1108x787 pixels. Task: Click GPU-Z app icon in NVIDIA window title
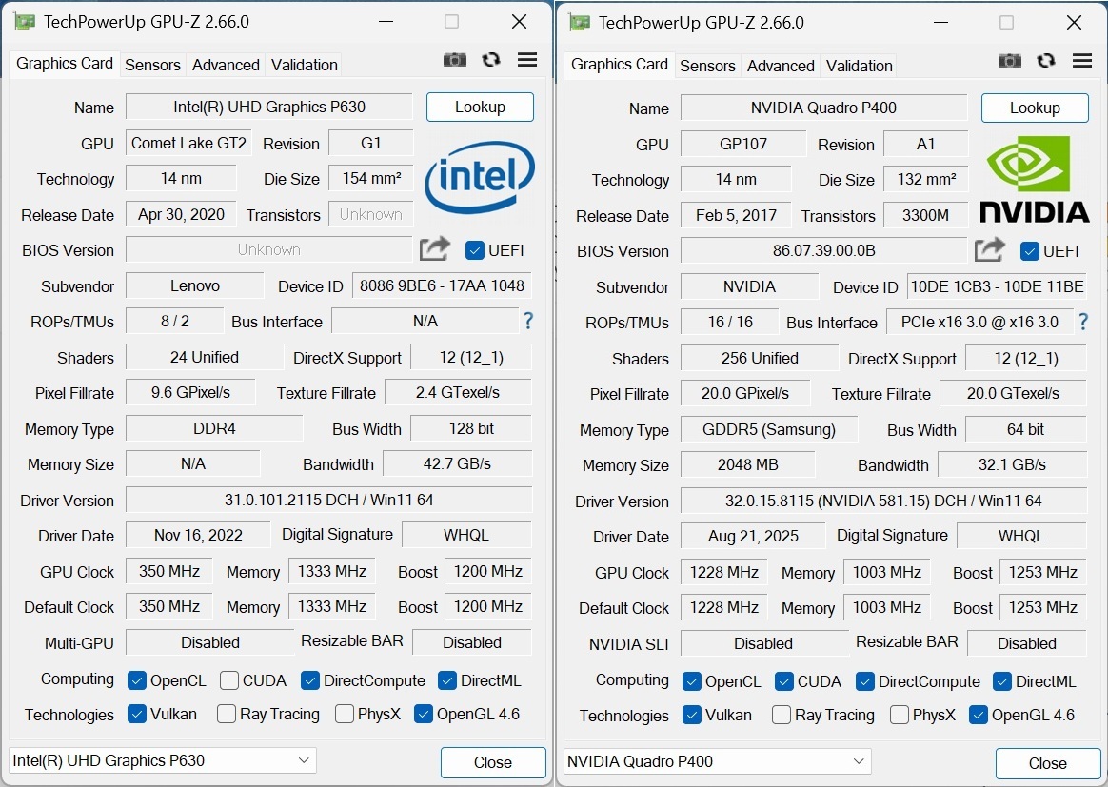pyautogui.click(x=580, y=23)
